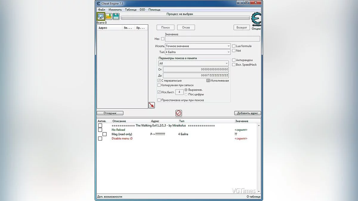
Task: Open Опции via the Cheat Engine logo
Action: (257, 19)
